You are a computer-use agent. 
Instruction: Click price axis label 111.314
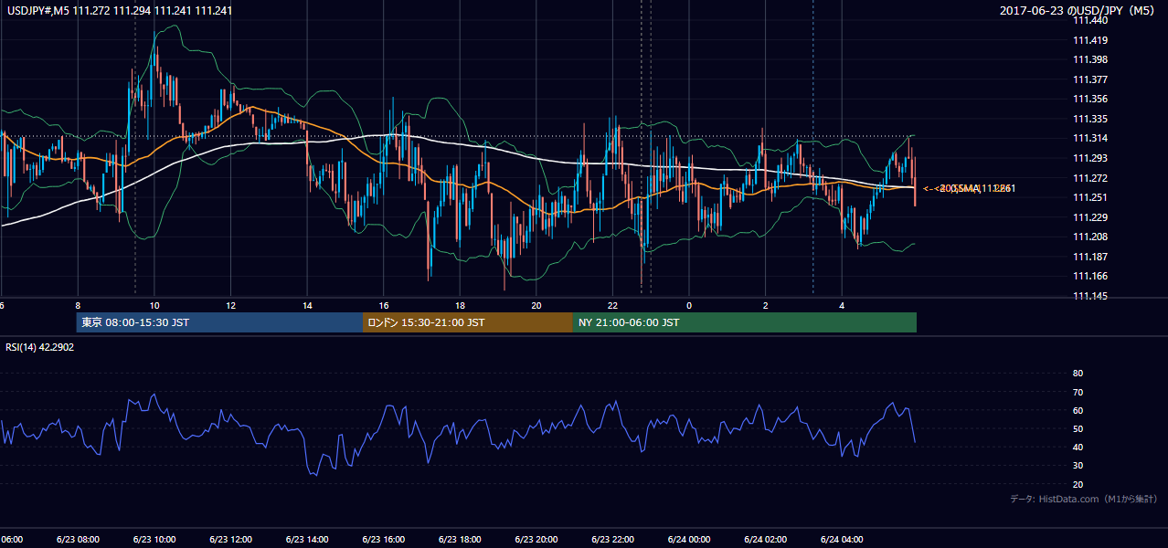[x=1090, y=138]
